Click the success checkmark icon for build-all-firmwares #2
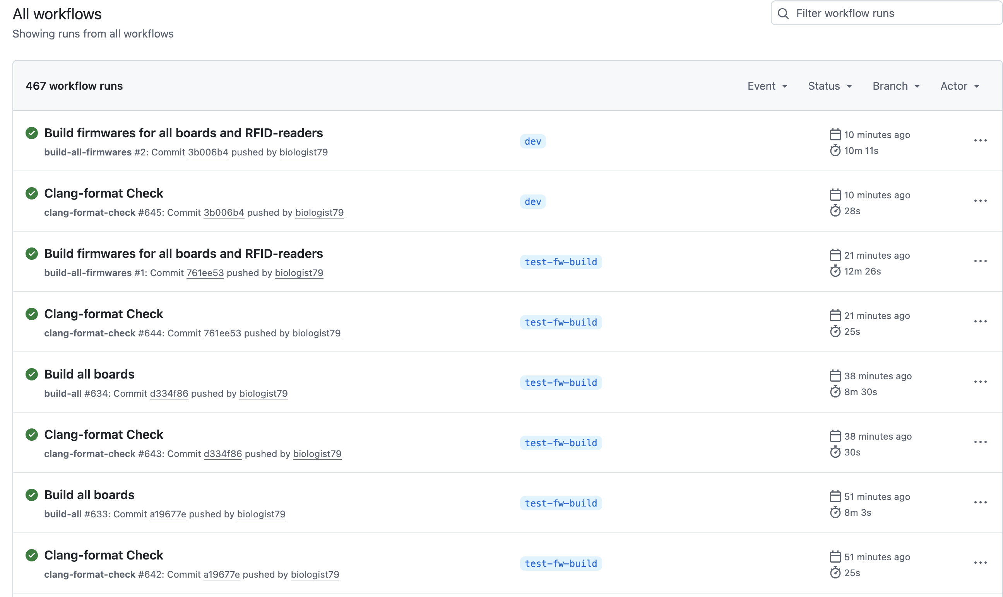Image resolution: width=1003 pixels, height=597 pixels. tap(31, 133)
